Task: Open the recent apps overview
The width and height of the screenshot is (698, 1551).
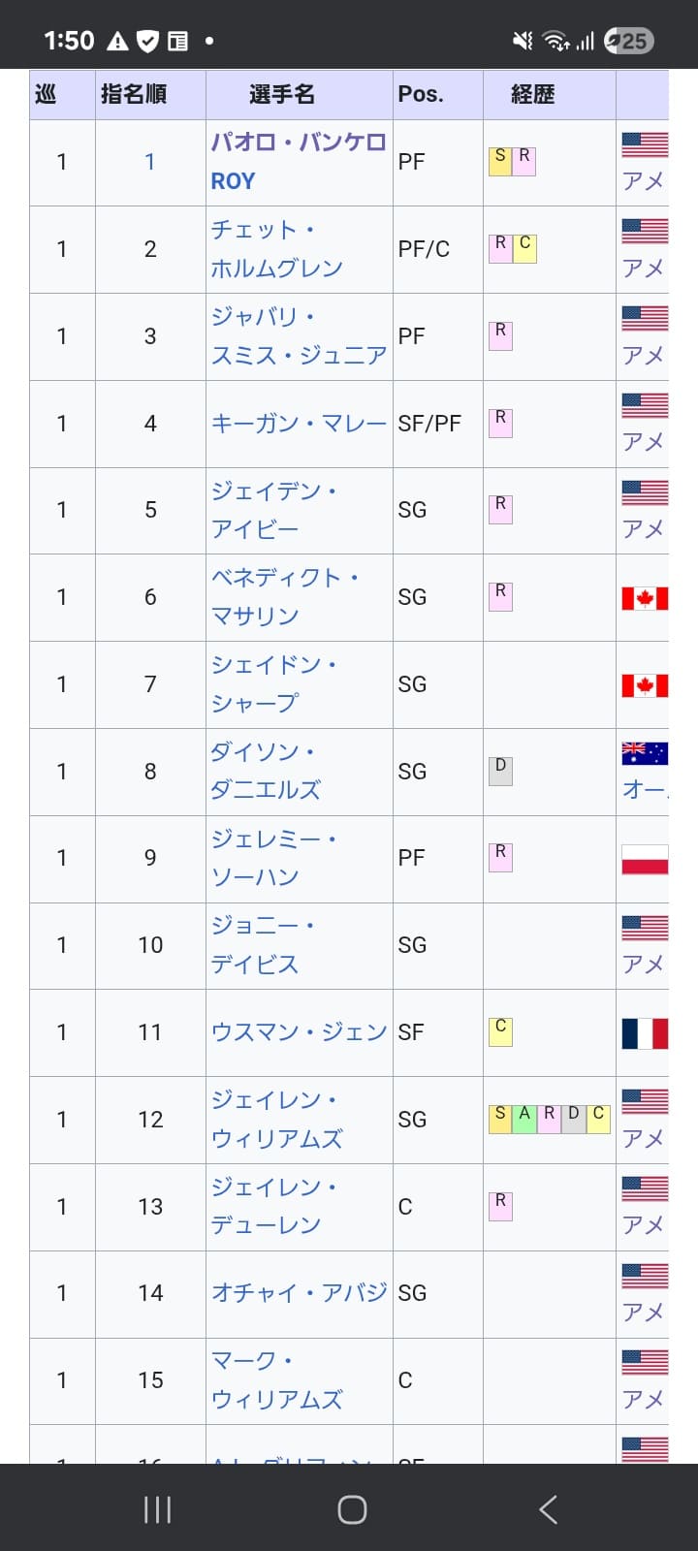Action: point(157,1509)
